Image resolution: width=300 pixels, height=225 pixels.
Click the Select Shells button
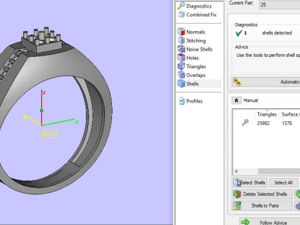(249, 182)
